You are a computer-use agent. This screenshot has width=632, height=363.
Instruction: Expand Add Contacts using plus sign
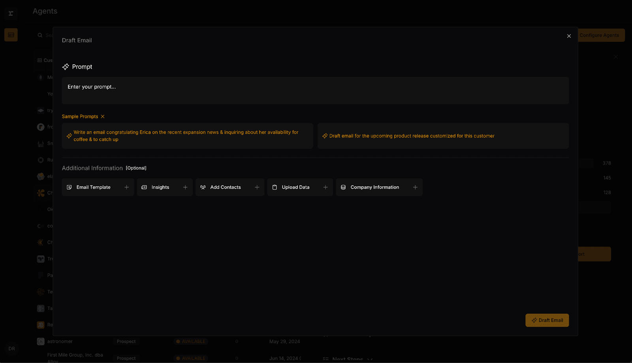[257, 187]
